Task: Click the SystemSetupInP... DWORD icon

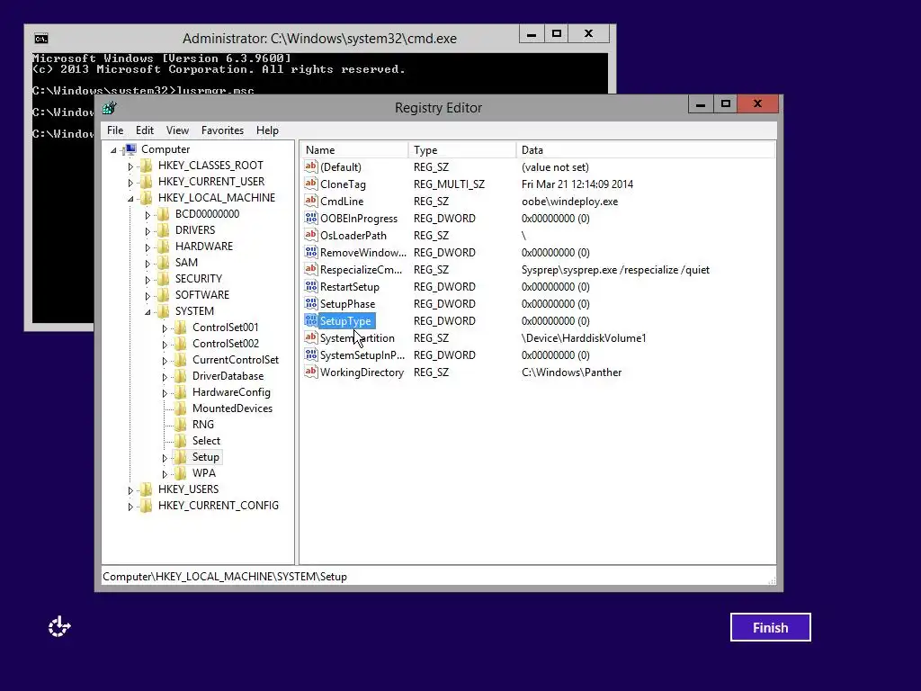Action: click(x=310, y=354)
